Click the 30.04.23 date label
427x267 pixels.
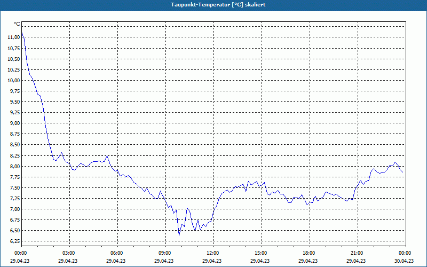[404, 261]
